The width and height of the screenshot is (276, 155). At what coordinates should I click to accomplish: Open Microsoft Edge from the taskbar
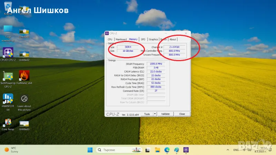tap(167, 150)
